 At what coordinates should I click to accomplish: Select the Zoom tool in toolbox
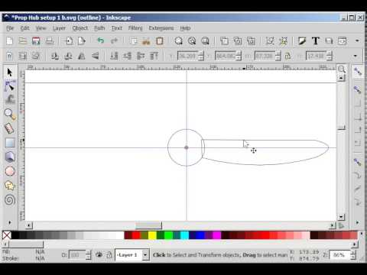10,114
